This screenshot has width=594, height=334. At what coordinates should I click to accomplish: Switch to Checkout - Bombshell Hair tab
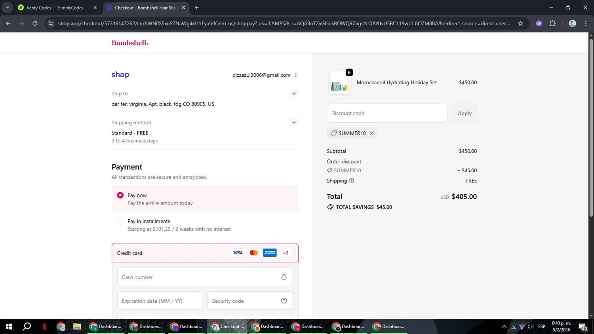point(145,8)
